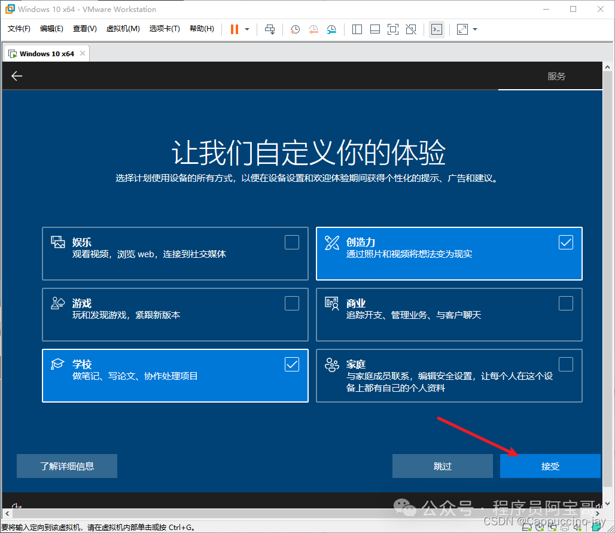Click the teal message log icon

(x=596, y=527)
